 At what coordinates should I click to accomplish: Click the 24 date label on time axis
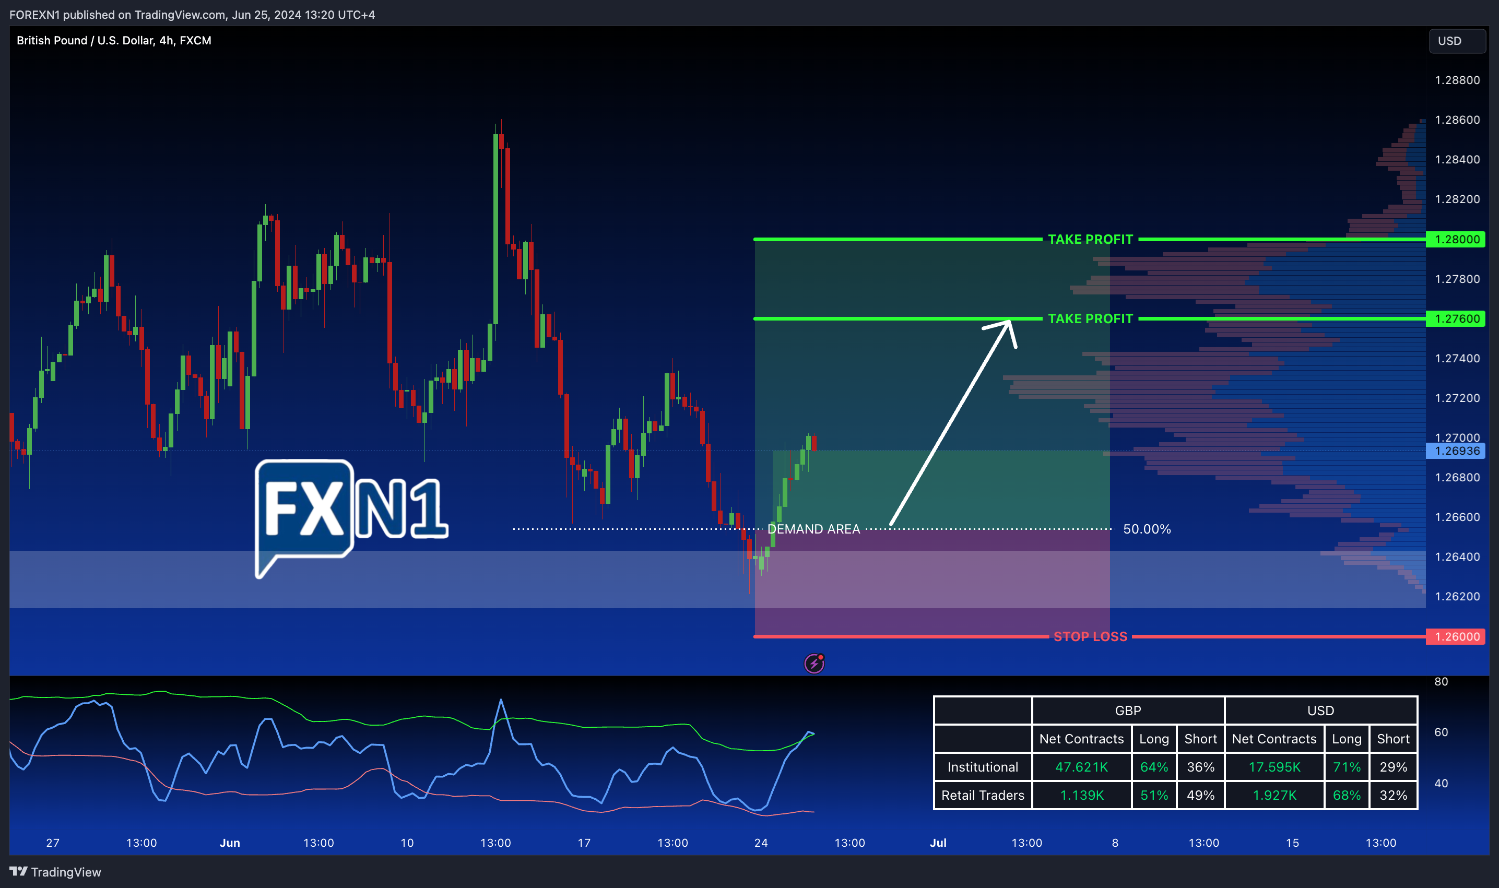click(761, 843)
